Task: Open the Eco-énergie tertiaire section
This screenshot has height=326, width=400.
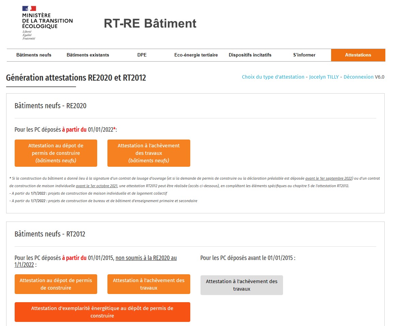Action: (196, 55)
